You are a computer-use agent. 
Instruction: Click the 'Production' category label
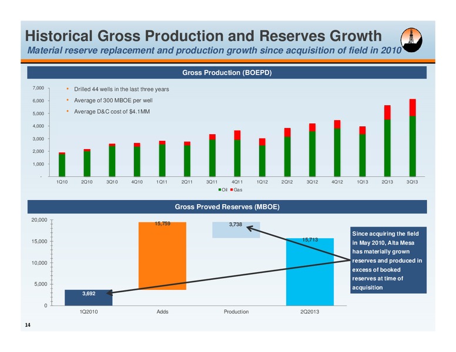tap(236, 312)
